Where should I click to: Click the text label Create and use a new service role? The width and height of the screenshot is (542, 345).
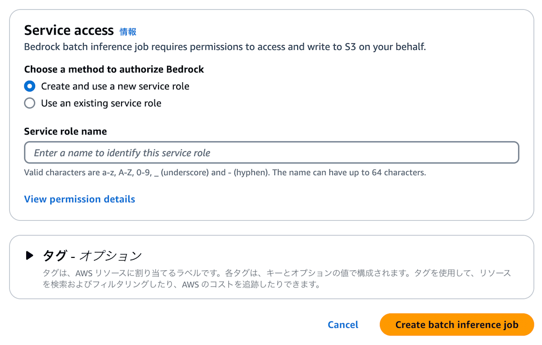115,86
